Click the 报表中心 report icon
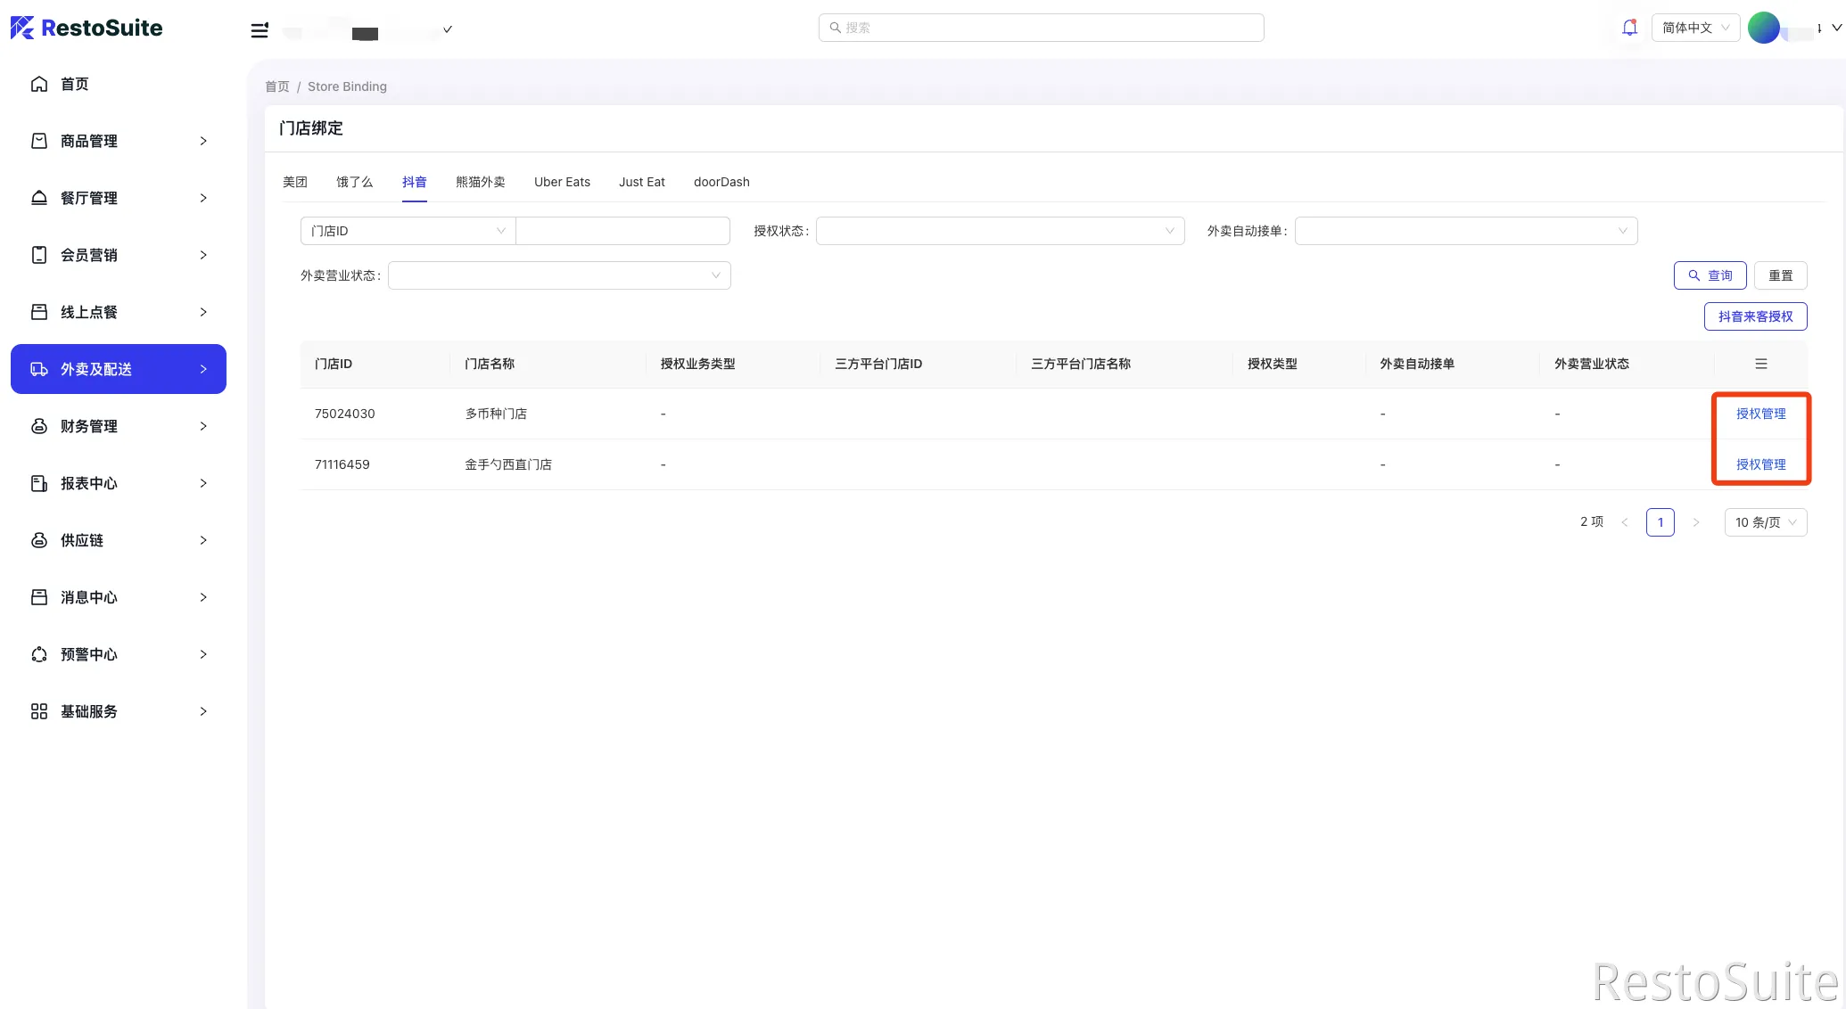The image size is (1846, 1009). [39, 483]
